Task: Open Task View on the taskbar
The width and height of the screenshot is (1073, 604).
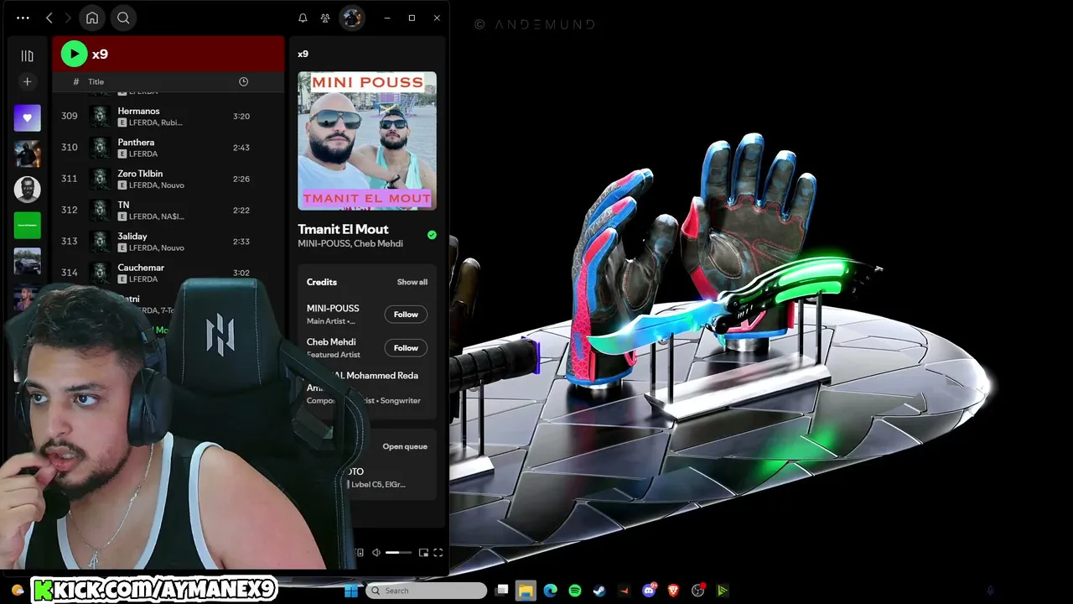Action: pyautogui.click(x=501, y=591)
